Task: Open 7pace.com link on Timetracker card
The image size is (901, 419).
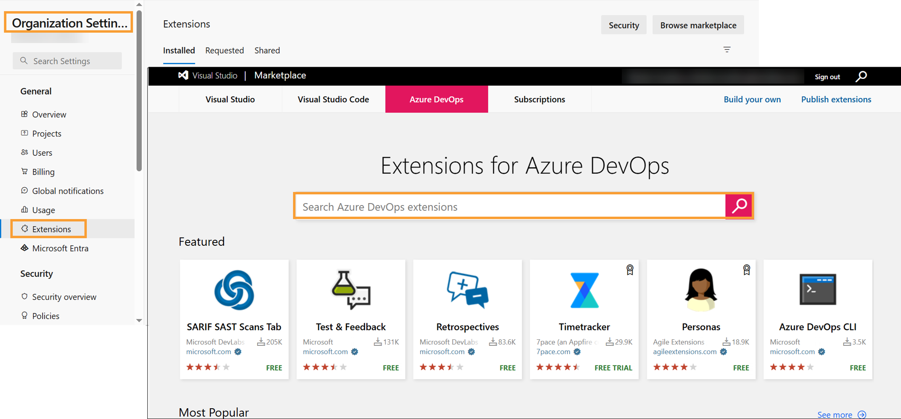Action: tap(553, 352)
